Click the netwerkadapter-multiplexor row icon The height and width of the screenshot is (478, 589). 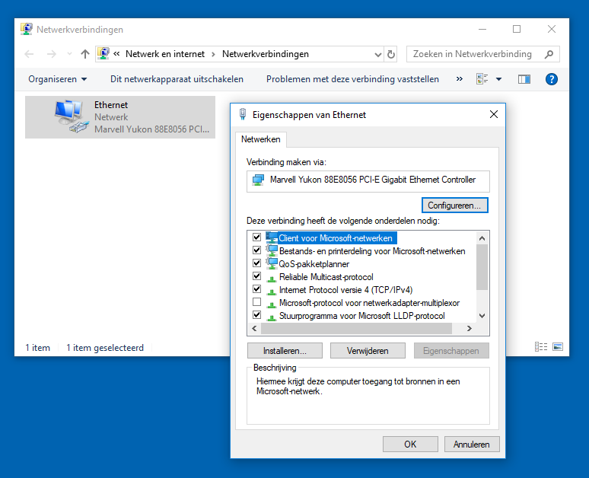point(272,304)
